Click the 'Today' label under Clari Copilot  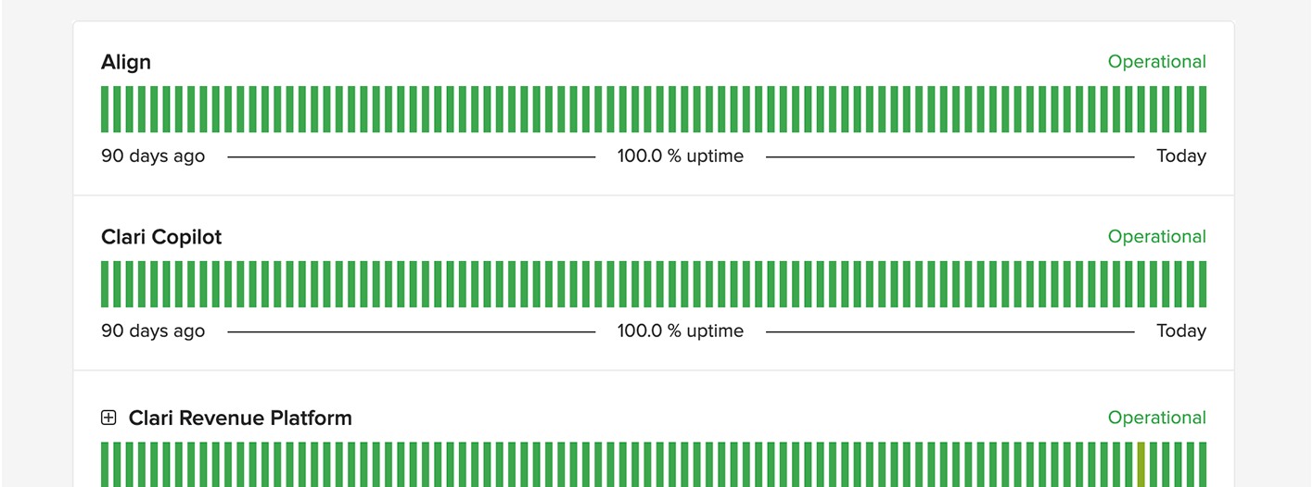(x=1180, y=331)
